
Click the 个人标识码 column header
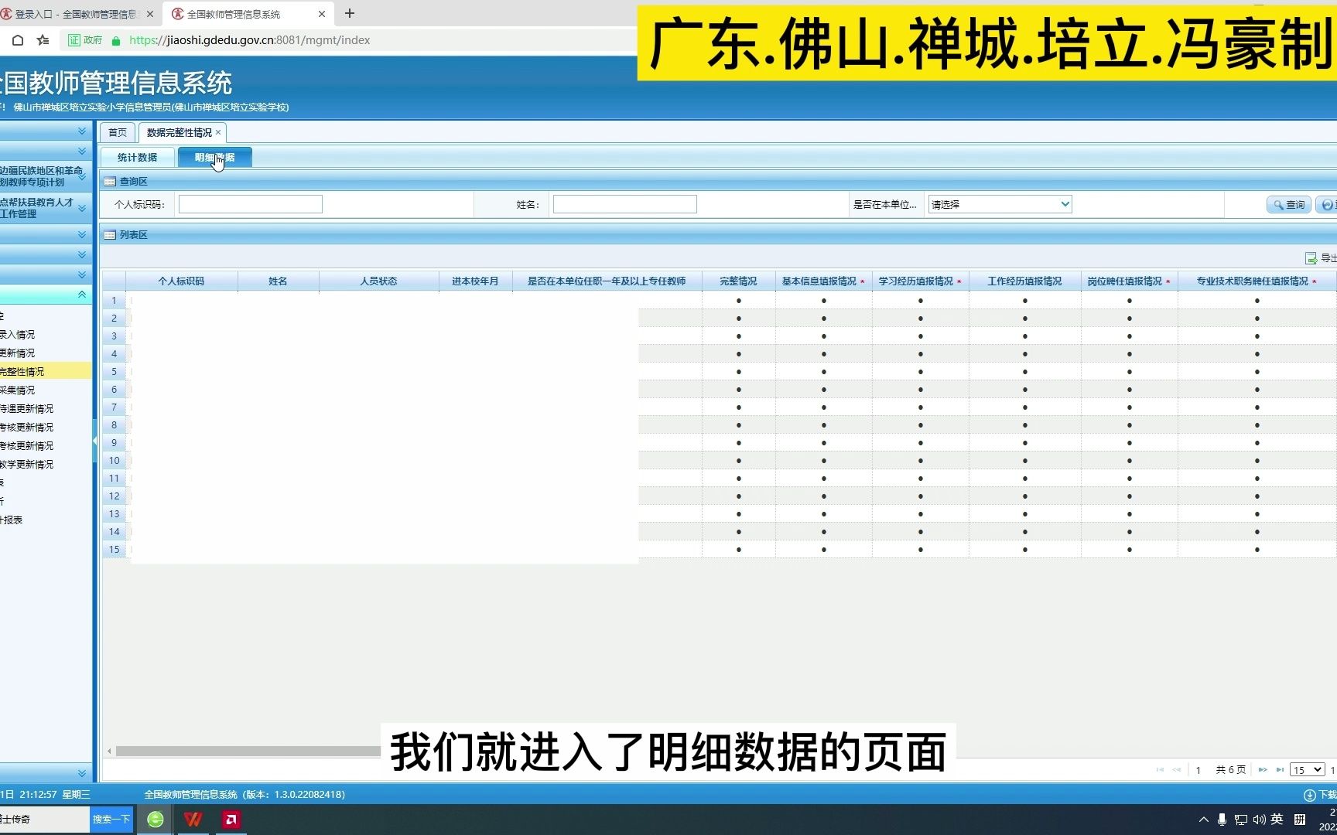pos(182,281)
